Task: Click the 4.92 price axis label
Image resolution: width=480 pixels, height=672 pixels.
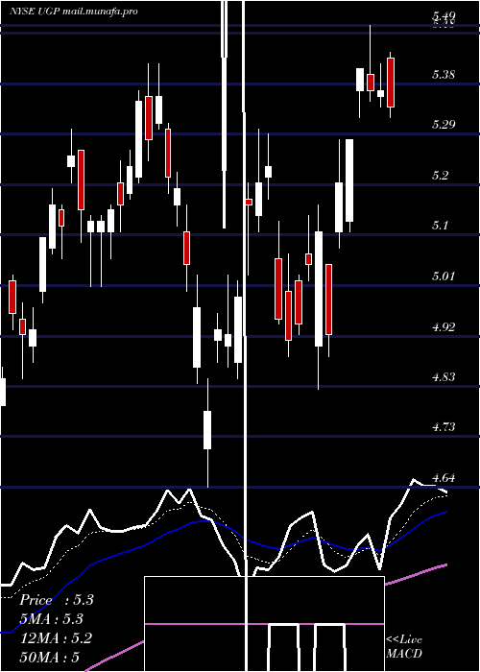Action: 444,327
